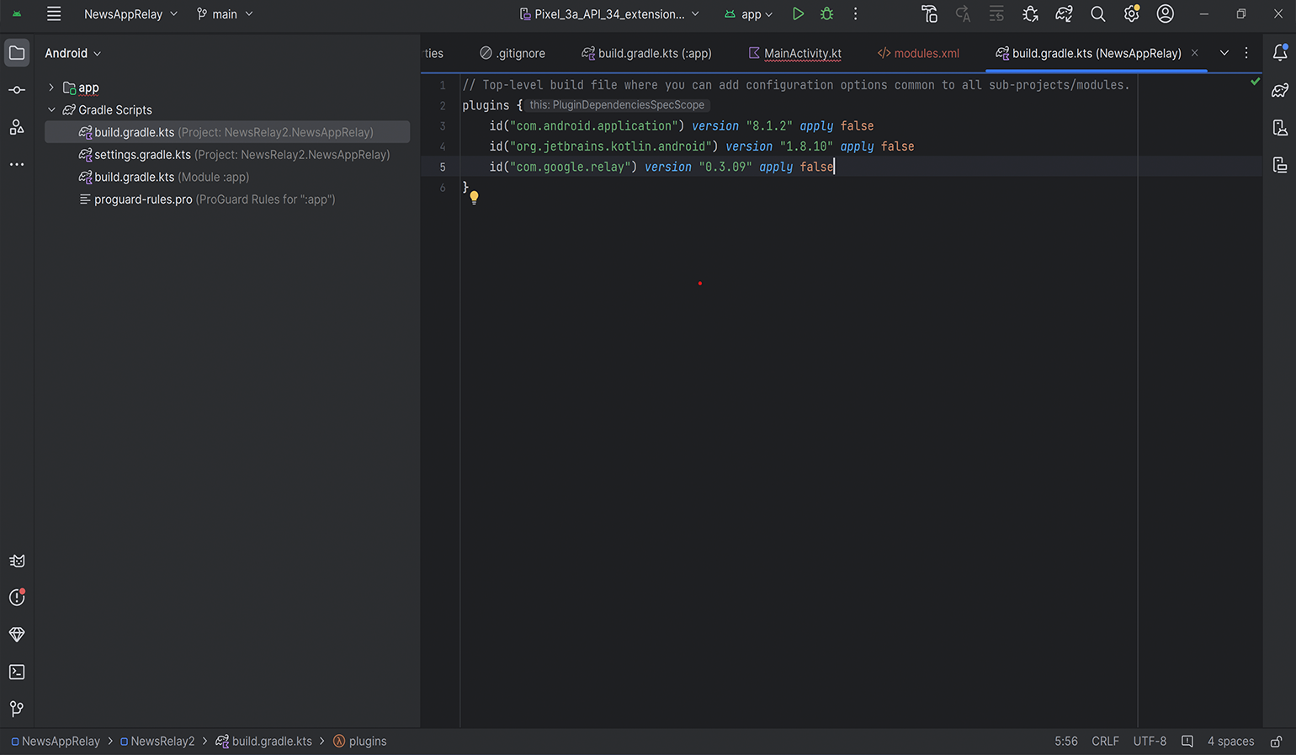Click line number 4 in gutter
The height and width of the screenshot is (755, 1296).
coord(443,146)
